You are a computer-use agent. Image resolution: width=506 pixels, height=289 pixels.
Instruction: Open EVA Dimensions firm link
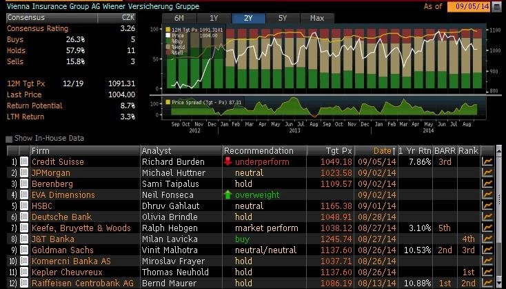63,195
